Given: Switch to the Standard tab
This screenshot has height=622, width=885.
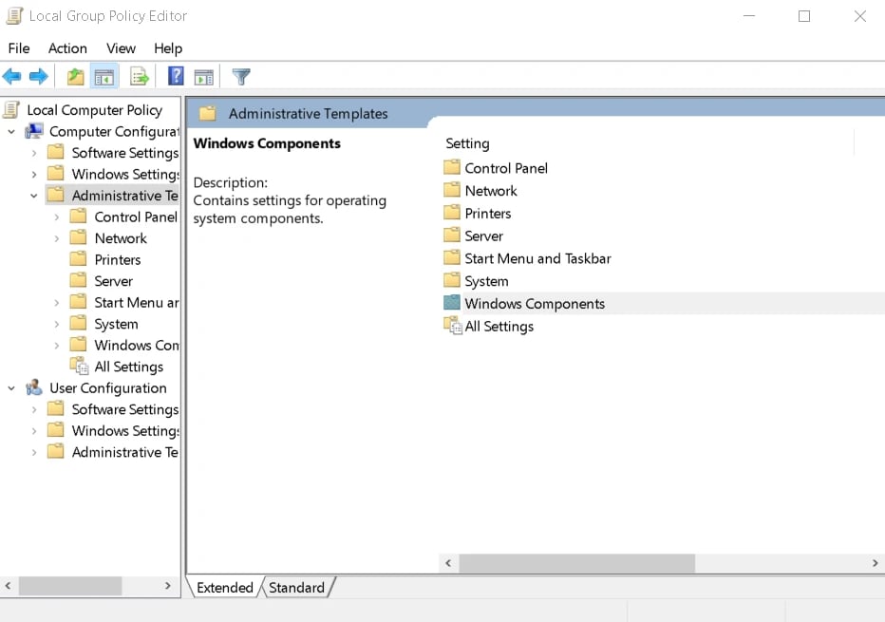Looking at the screenshot, I should 297,588.
